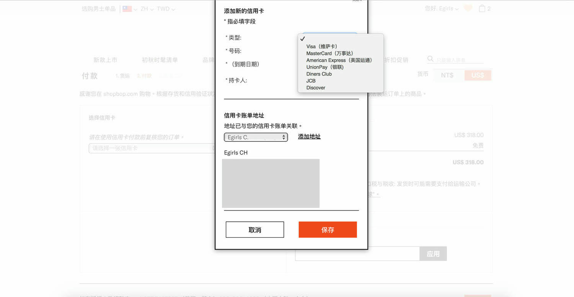Switch currency to US$
This screenshot has width=574, height=297.
pyautogui.click(x=478, y=75)
